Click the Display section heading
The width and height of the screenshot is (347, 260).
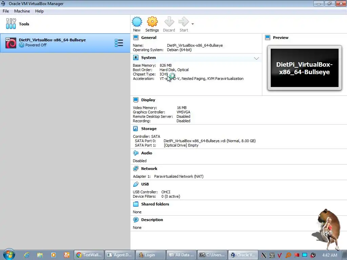coord(148,100)
